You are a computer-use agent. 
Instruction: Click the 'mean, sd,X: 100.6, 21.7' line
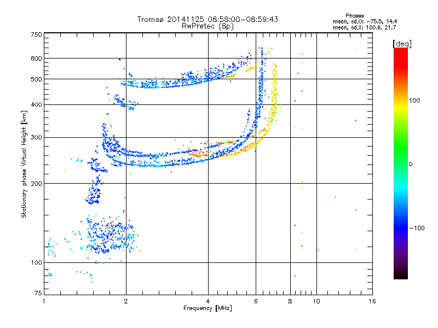[x=364, y=27]
